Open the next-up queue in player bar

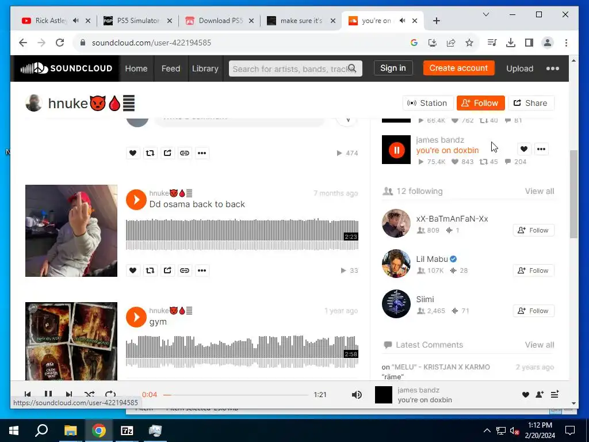coord(554,394)
